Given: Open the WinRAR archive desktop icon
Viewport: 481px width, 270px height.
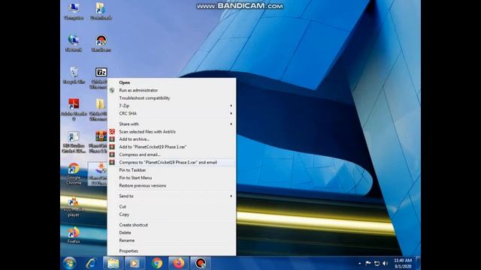Looking at the screenshot, I should click(x=101, y=136).
